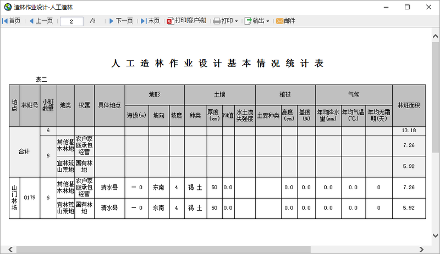Click the 权属 column header
Viewport: 440px width, 254px height.
84,105
